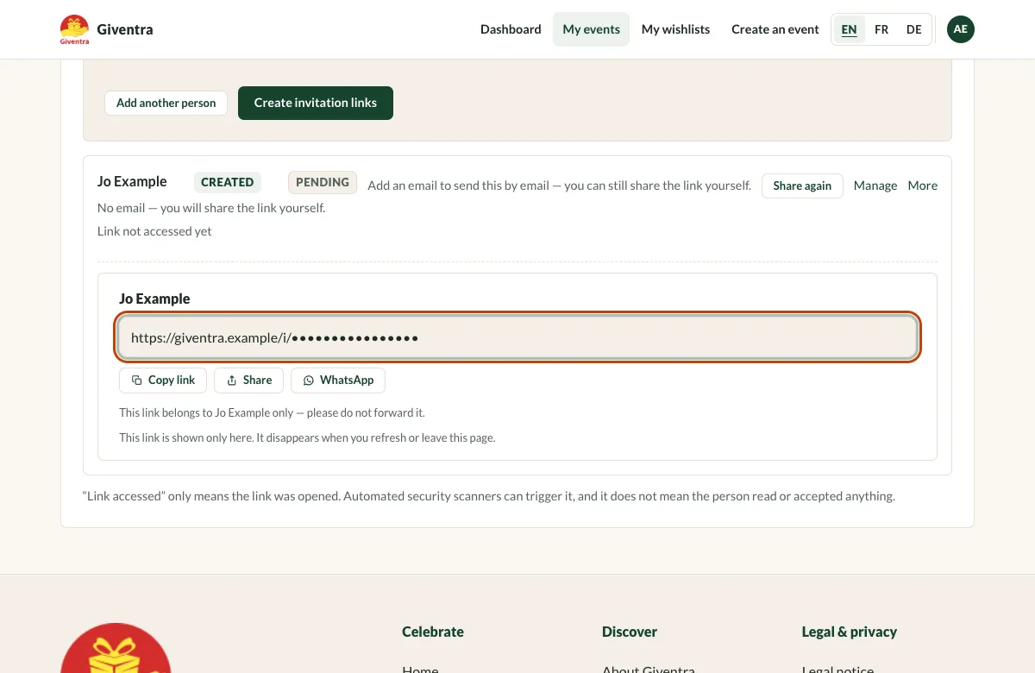Switch language to DE
This screenshot has width=1035, height=673.
coord(914,29)
